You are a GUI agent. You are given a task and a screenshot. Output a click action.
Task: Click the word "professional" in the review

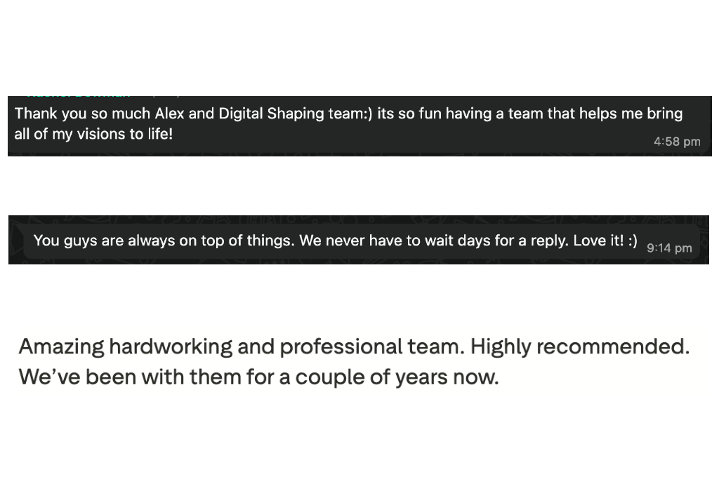[x=341, y=346]
